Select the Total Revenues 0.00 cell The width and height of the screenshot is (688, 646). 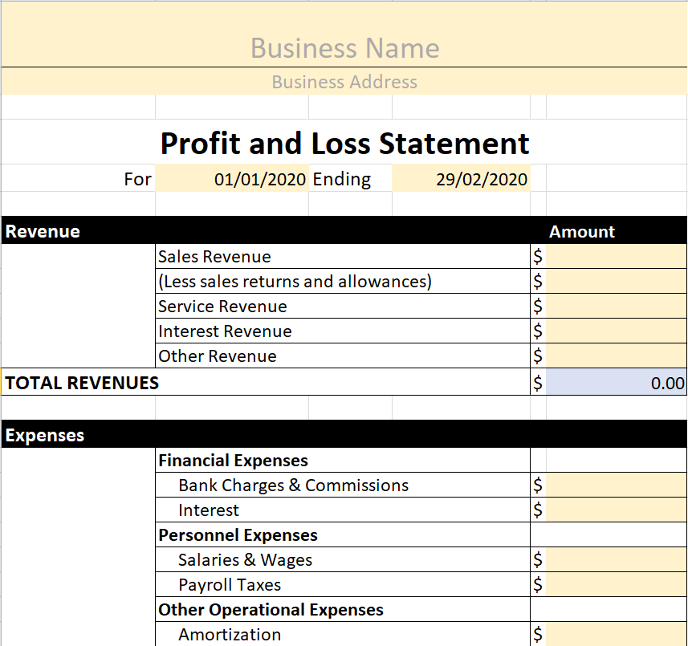point(616,383)
